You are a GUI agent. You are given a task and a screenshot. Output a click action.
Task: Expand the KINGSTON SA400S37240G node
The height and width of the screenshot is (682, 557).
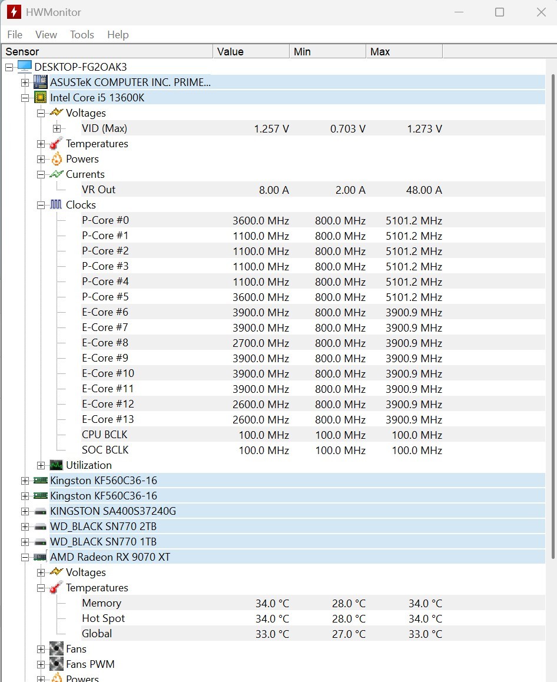pos(25,511)
